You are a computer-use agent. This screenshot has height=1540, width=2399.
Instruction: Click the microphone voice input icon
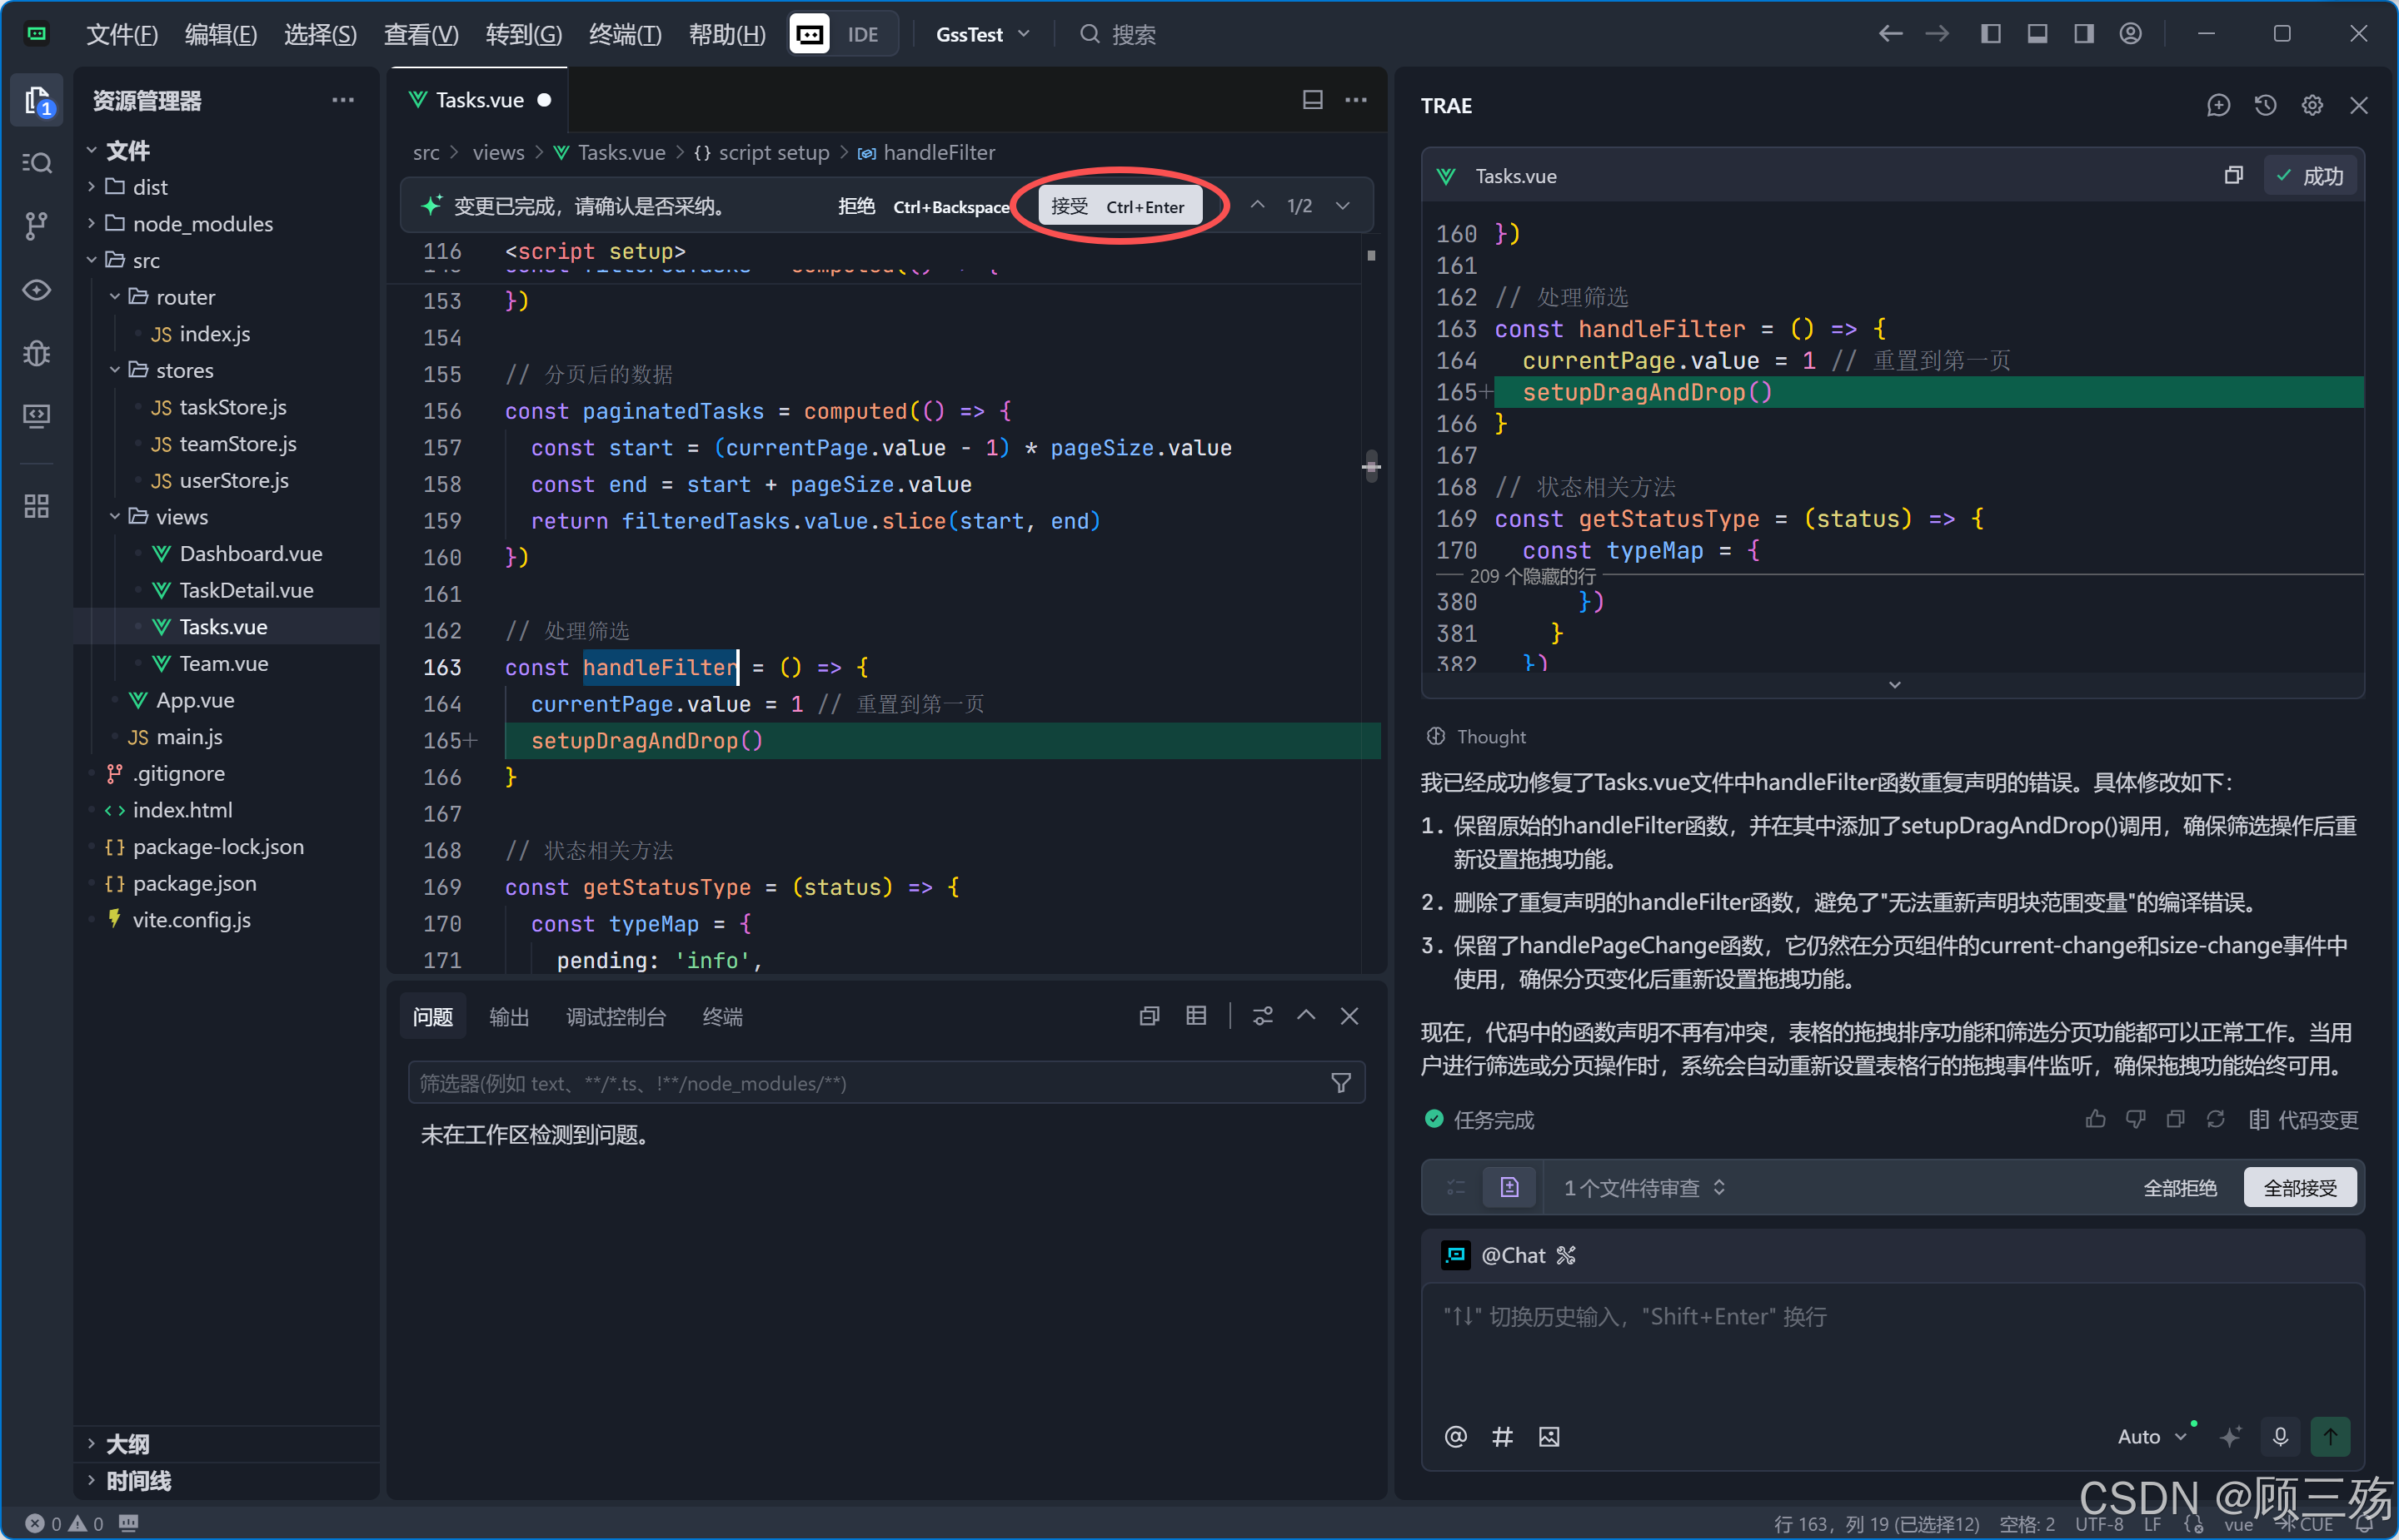2280,1437
